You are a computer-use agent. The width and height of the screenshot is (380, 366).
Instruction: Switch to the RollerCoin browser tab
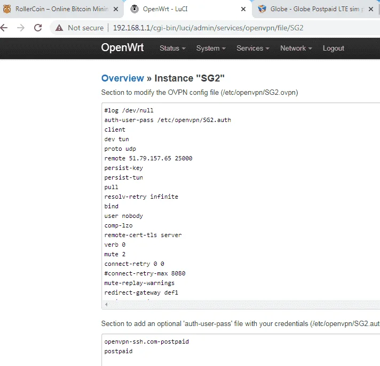[61, 9]
